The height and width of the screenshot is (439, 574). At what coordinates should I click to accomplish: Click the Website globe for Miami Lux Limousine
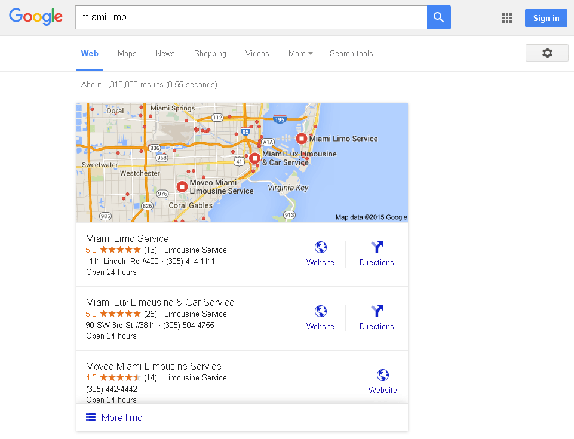(320, 311)
